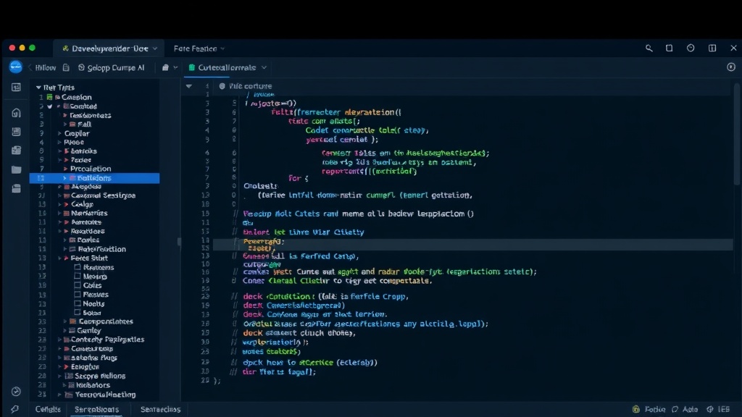Screen dimensions: 742x417
Task: Collapse the Rer Tyits tree root
Action: click(x=38, y=88)
